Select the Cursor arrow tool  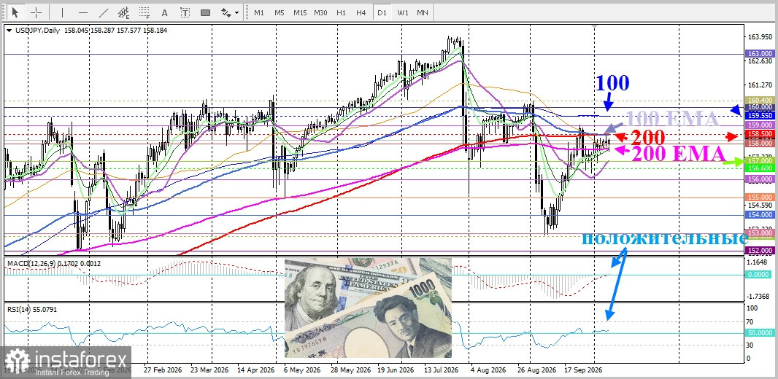pos(16,12)
